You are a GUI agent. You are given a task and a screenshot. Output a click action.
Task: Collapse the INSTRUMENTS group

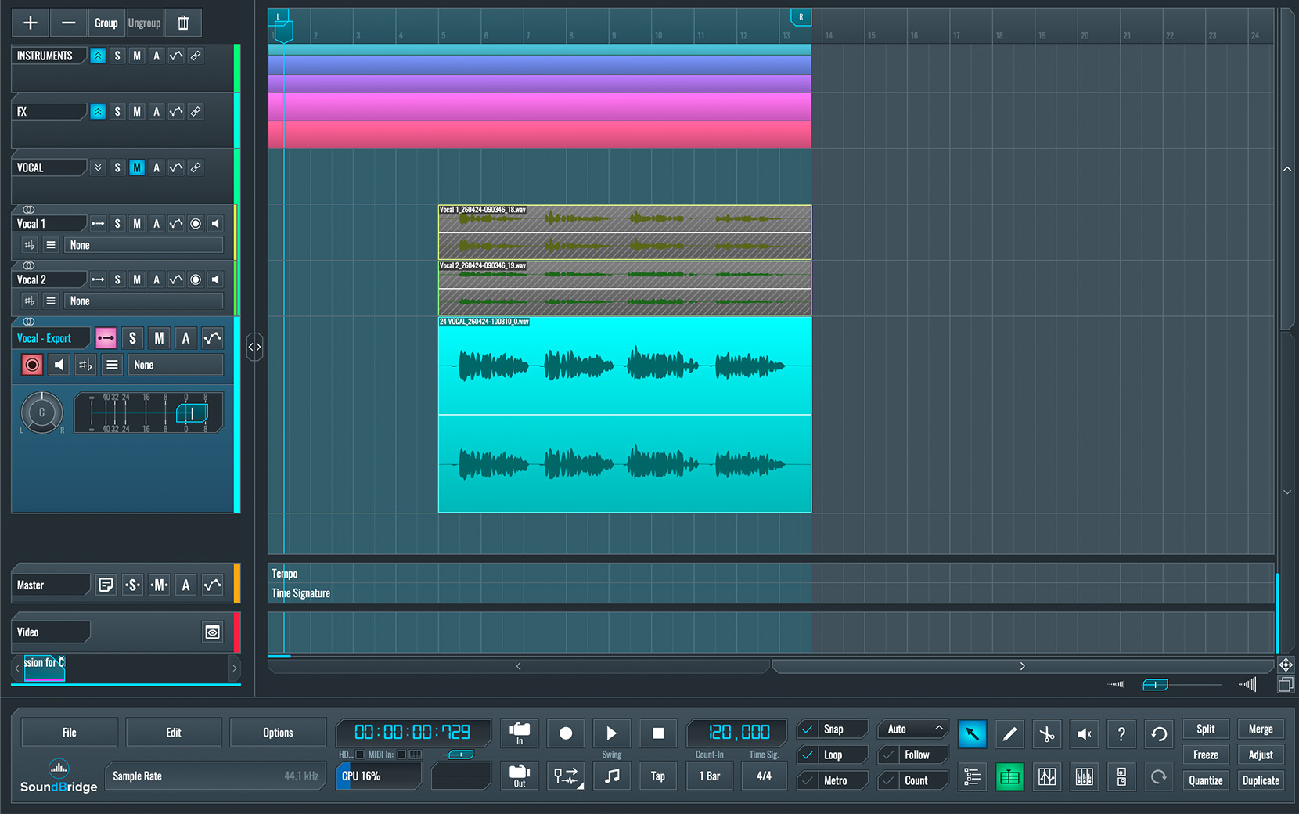(x=98, y=56)
